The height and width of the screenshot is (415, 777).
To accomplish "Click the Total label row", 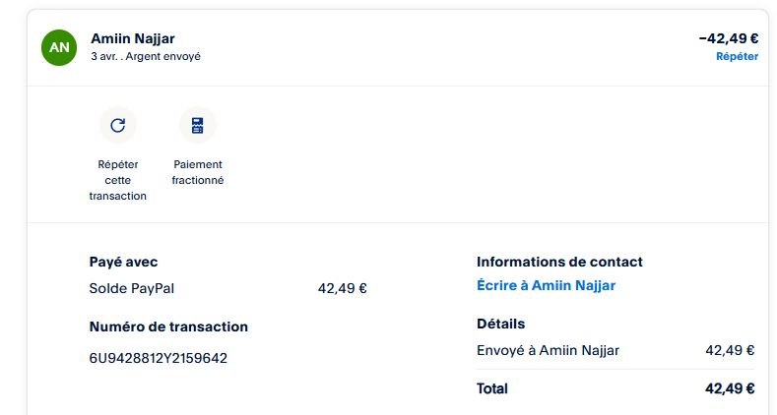I will [492, 388].
